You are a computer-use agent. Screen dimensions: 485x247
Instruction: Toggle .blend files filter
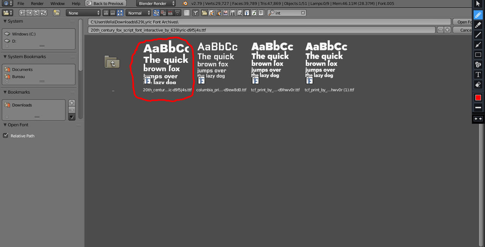point(211,13)
